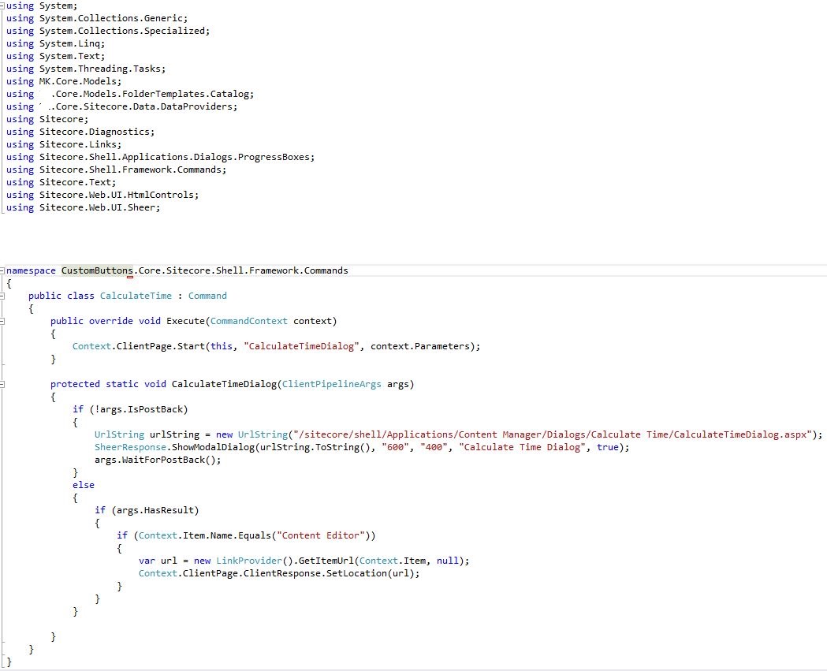
Task: Click 'LinkProvider' in the var url line
Action: 249,561
